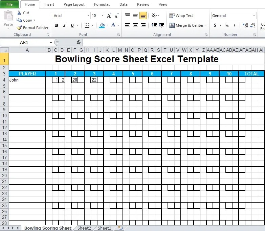Click Decrease Decimal icon
The height and width of the screenshot is (231, 265).
coord(253,25)
